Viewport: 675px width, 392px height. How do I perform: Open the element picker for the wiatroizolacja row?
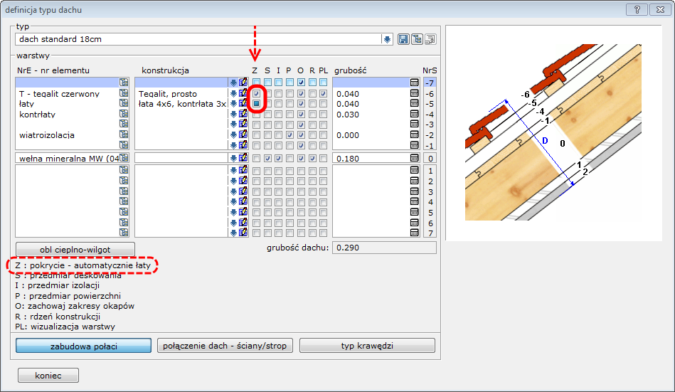pyautogui.click(x=124, y=134)
